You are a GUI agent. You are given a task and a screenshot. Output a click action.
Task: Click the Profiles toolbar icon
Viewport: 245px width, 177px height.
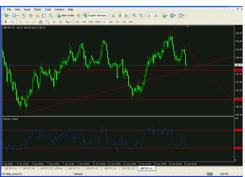(x=14, y=15)
